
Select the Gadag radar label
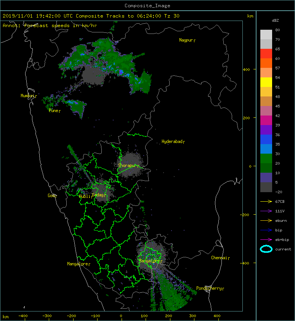pyautogui.click(x=99, y=195)
